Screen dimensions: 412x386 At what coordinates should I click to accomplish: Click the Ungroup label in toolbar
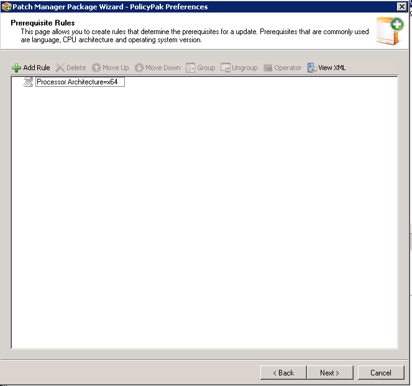coord(245,68)
